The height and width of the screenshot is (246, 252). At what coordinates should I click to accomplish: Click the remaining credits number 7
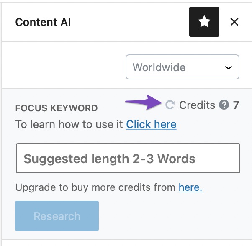click(236, 105)
